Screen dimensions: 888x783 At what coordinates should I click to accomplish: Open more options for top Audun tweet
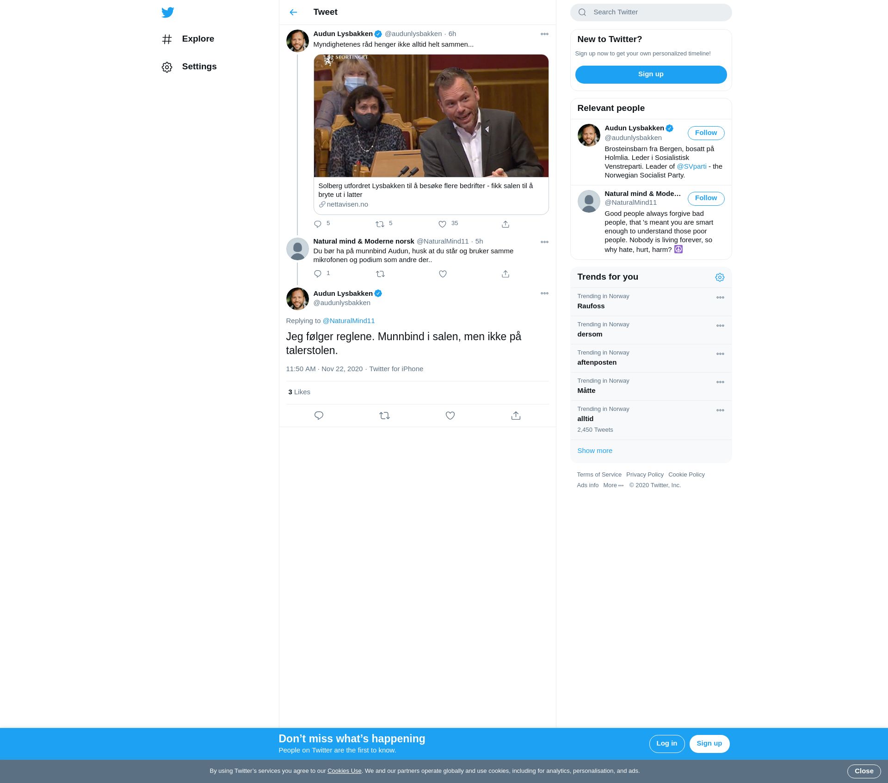544,34
